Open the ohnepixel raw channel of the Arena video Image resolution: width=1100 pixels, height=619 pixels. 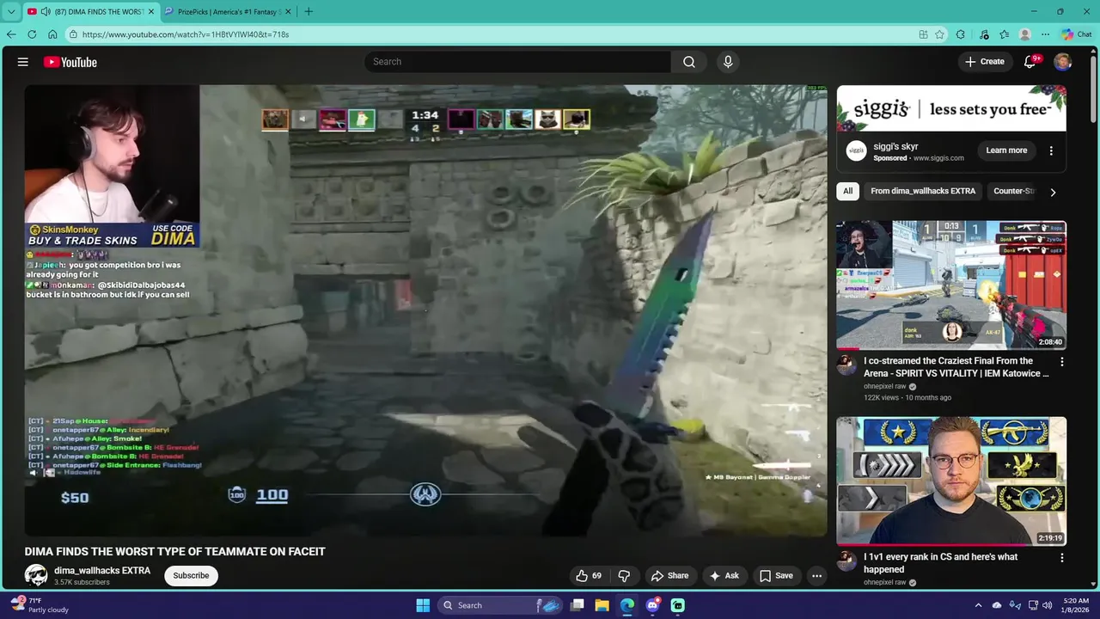point(885,387)
